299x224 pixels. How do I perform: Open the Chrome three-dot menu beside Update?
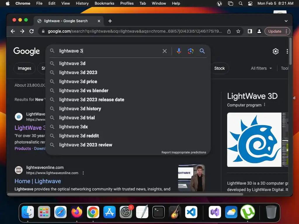[x=286, y=31]
